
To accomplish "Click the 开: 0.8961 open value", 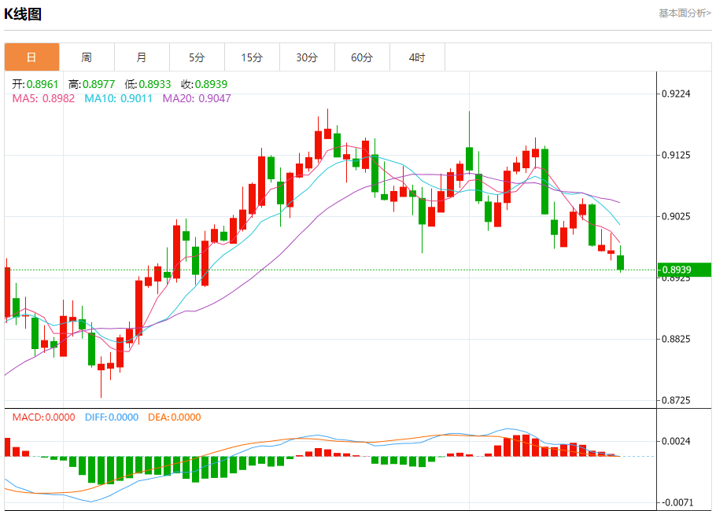I will [x=35, y=84].
